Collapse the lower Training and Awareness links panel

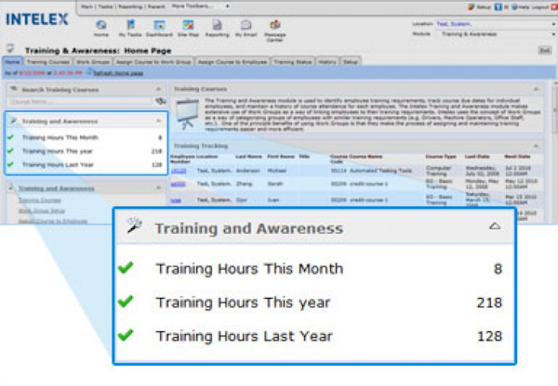[x=159, y=187]
